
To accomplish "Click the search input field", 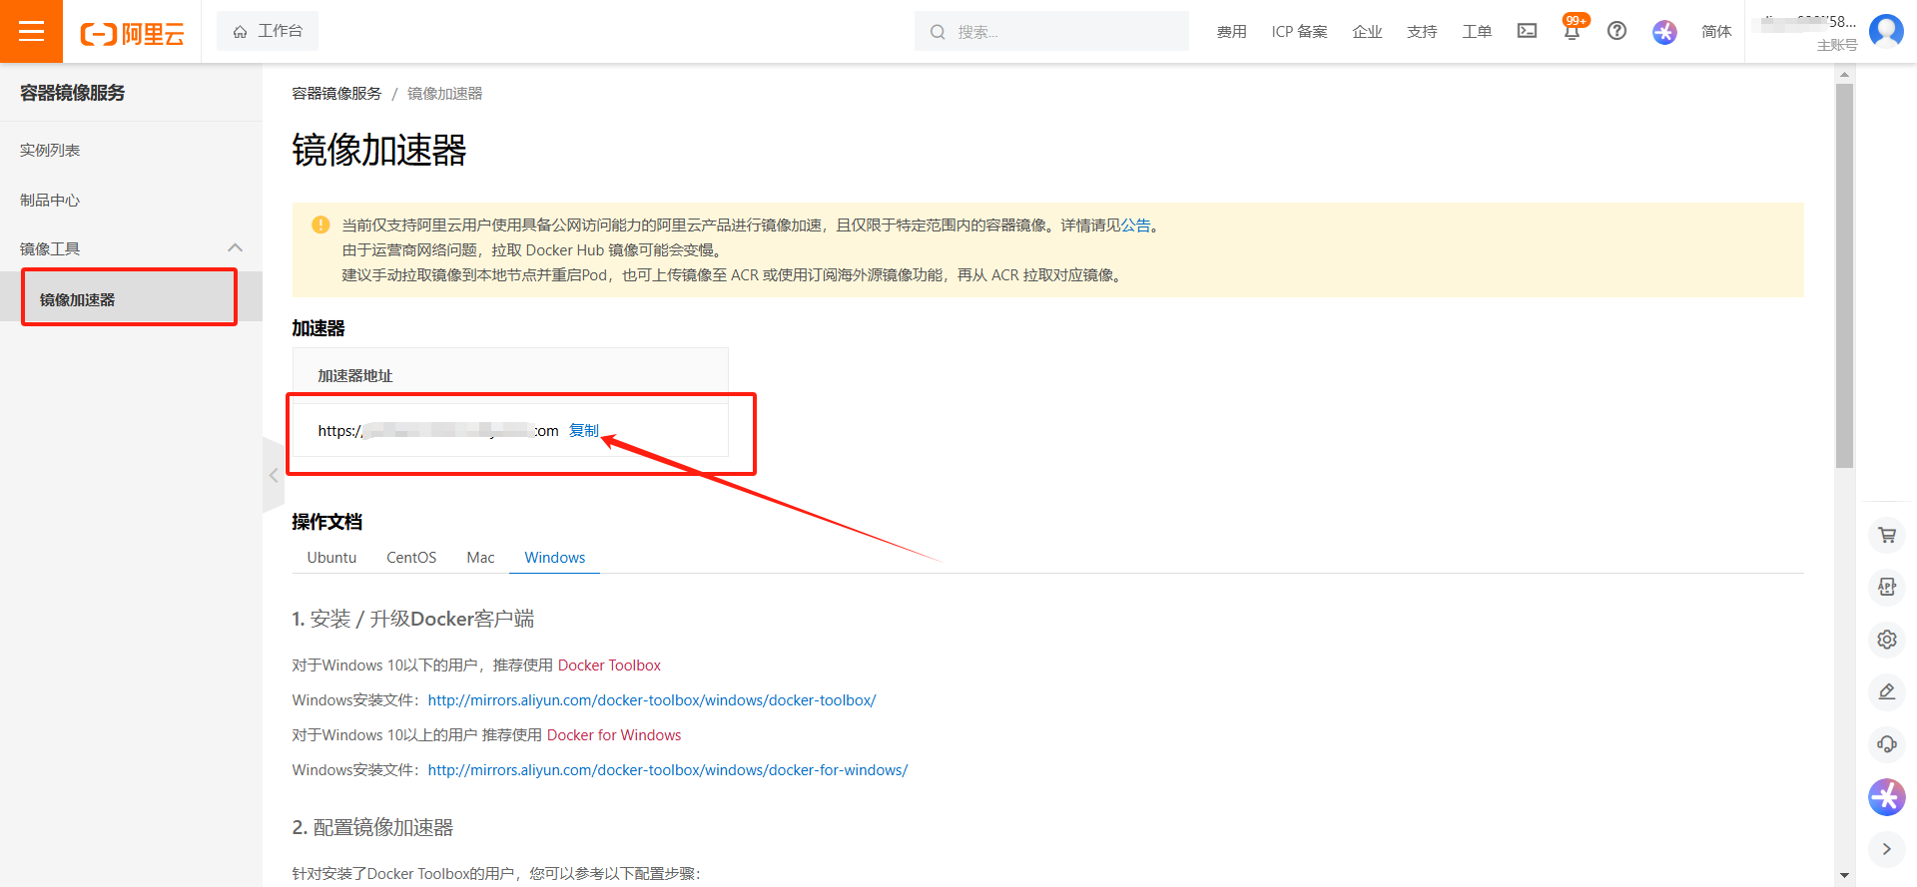I will click(x=1051, y=31).
